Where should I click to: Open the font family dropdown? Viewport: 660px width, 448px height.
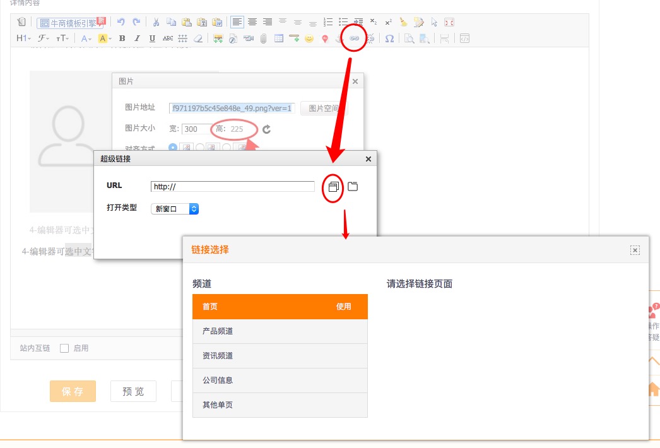(x=44, y=38)
